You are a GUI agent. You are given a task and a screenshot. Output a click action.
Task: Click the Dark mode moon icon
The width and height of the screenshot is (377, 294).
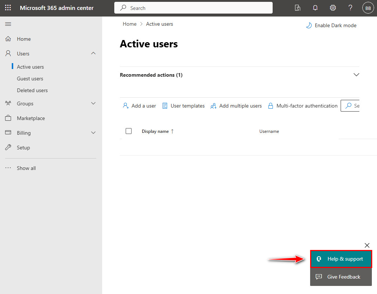click(x=309, y=25)
